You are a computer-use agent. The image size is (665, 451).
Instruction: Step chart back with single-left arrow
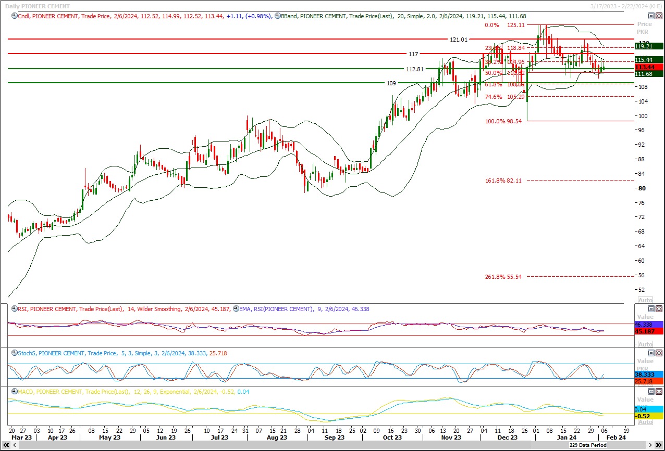[x=15, y=445]
